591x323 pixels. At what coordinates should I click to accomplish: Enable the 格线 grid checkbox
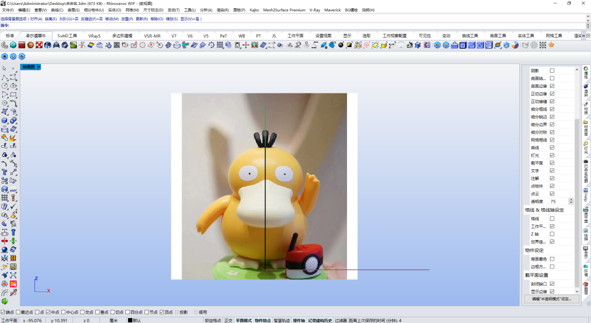(552, 219)
